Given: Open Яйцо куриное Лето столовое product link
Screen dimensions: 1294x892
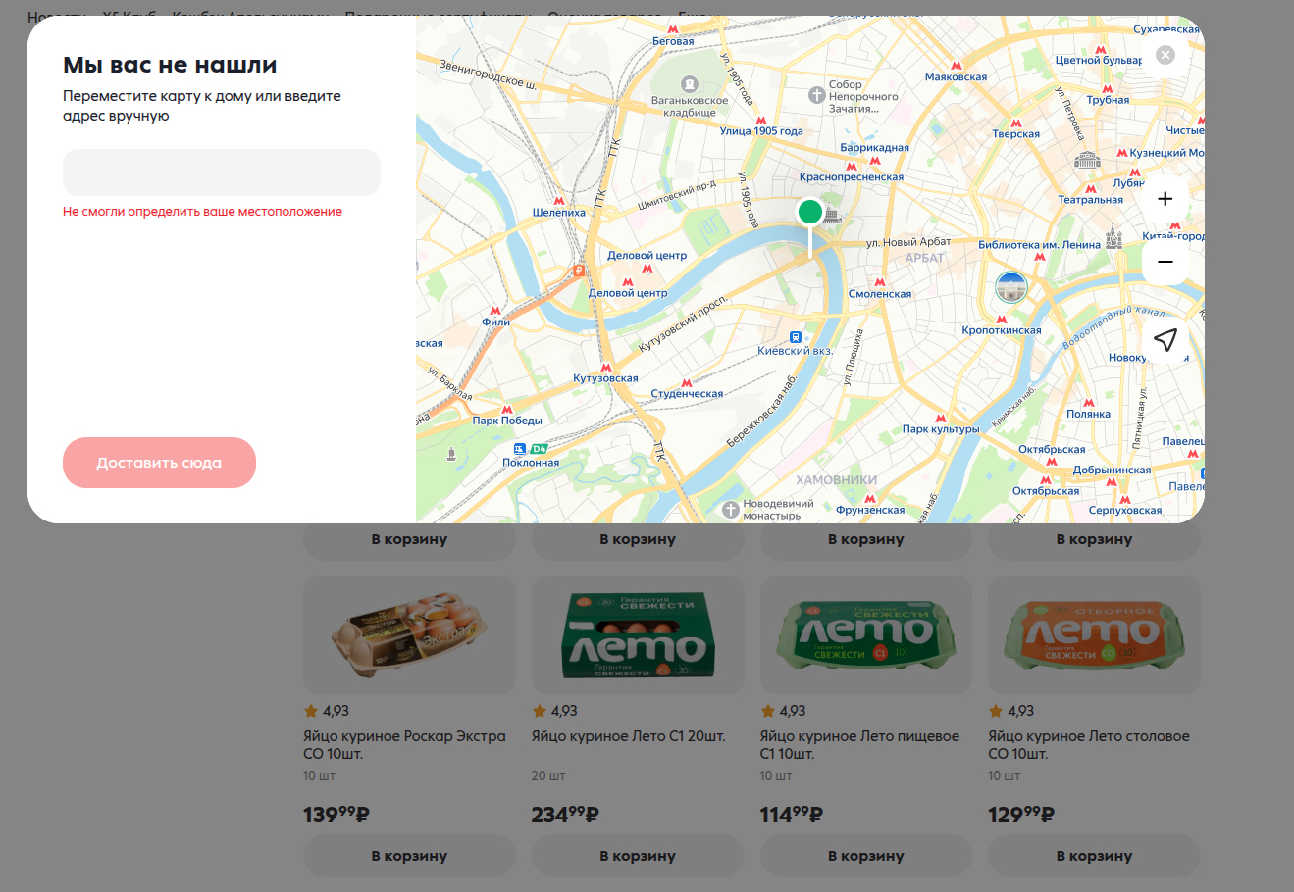Looking at the screenshot, I should pyautogui.click(x=1088, y=745).
